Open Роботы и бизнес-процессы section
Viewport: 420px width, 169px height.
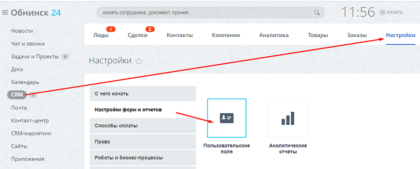click(143, 157)
